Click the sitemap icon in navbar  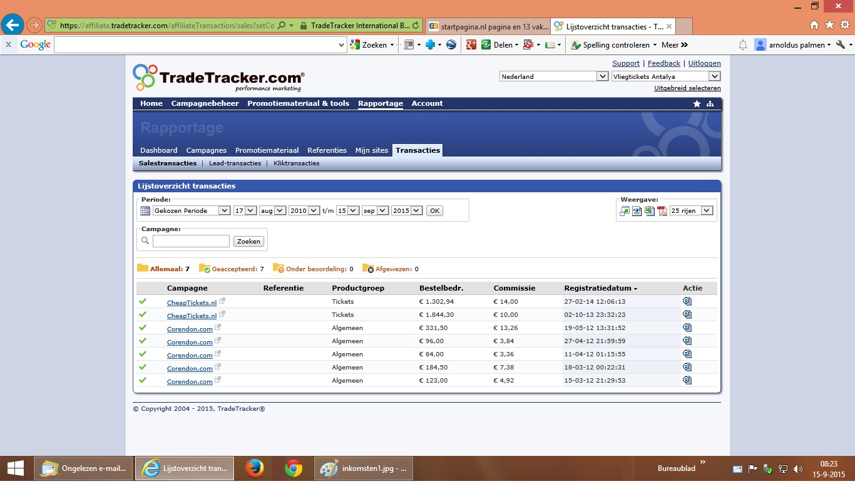point(710,104)
